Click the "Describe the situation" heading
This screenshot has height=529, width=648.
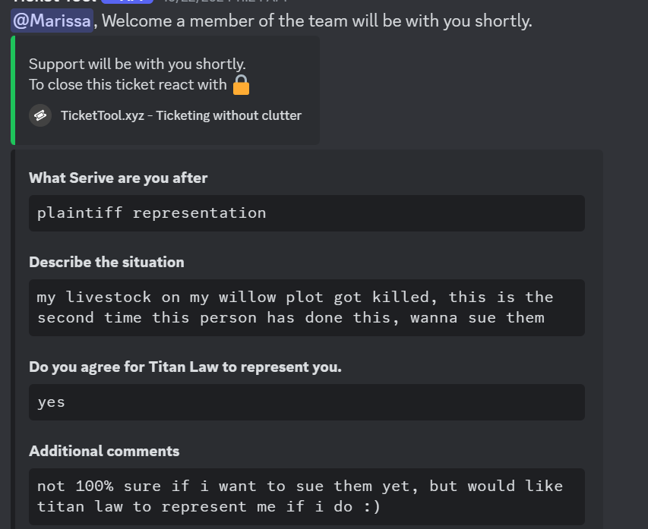tap(106, 263)
